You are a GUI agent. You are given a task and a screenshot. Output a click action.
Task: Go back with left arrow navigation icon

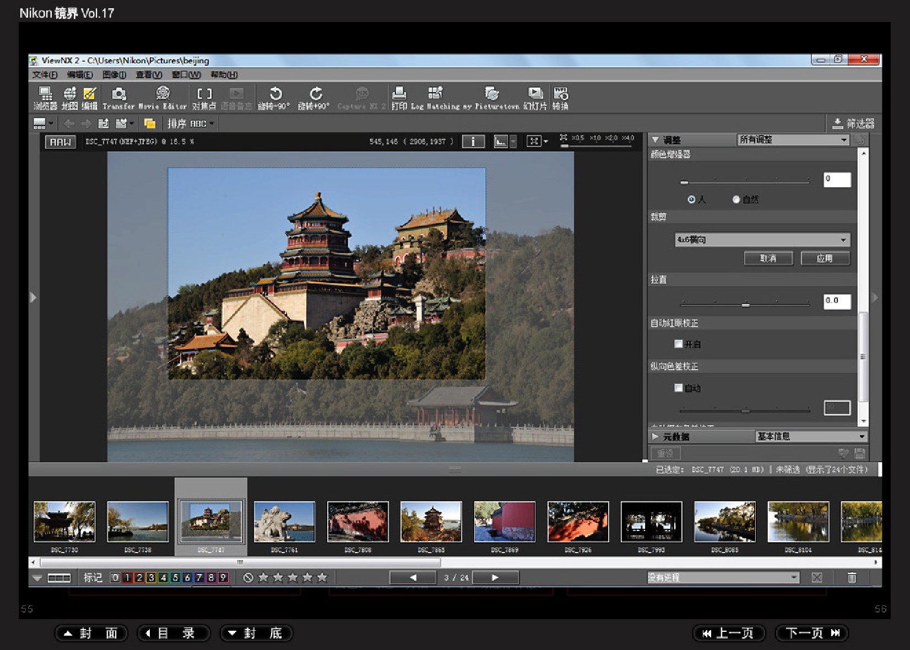(69, 123)
